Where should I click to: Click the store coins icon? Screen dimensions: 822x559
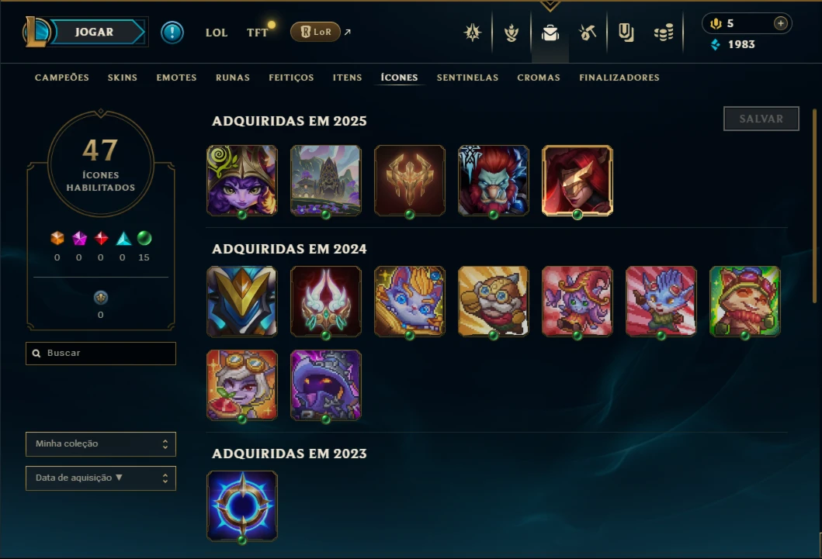[x=664, y=33]
